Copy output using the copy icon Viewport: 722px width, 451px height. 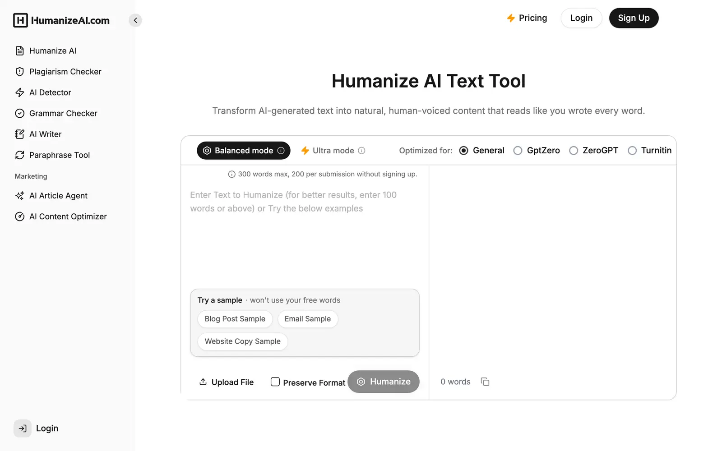click(x=485, y=382)
